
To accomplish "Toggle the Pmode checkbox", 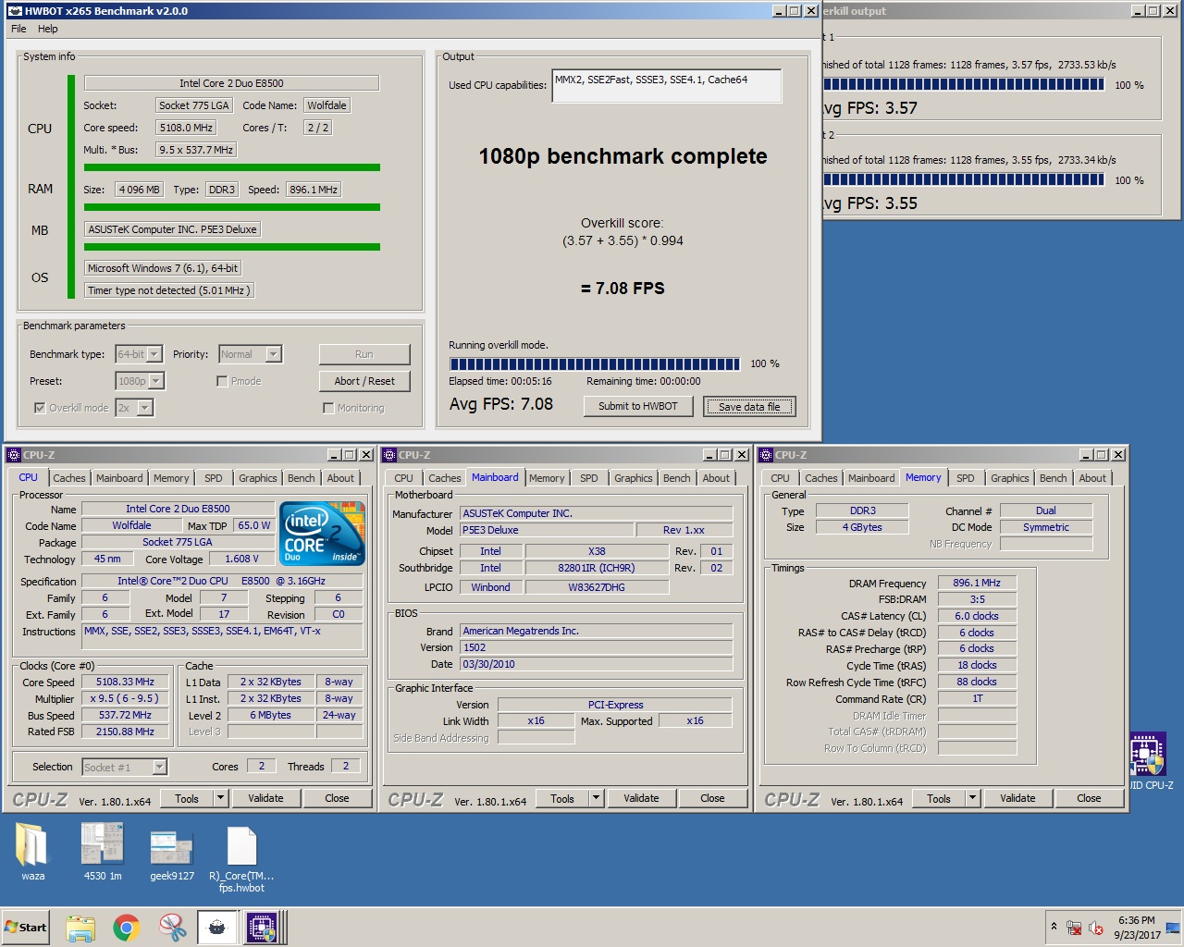I will pyautogui.click(x=222, y=381).
